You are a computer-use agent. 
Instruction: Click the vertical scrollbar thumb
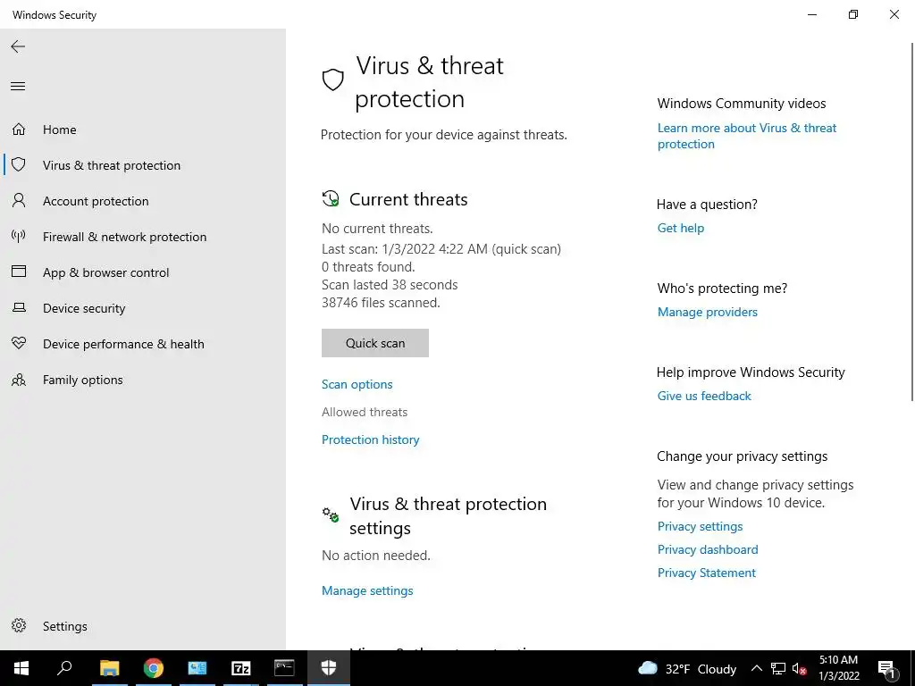(912, 222)
